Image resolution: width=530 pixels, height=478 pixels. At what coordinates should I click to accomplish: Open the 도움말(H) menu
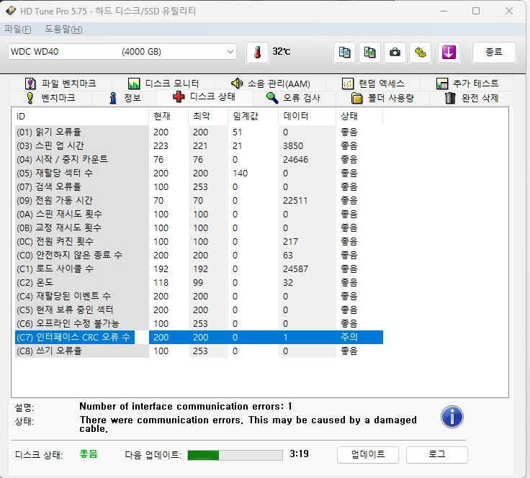pos(63,30)
